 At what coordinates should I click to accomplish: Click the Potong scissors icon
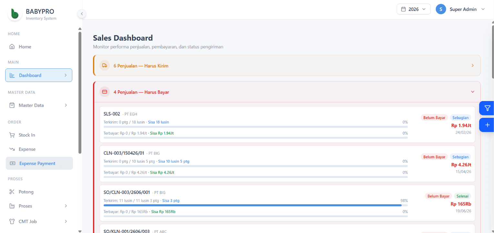(12, 192)
